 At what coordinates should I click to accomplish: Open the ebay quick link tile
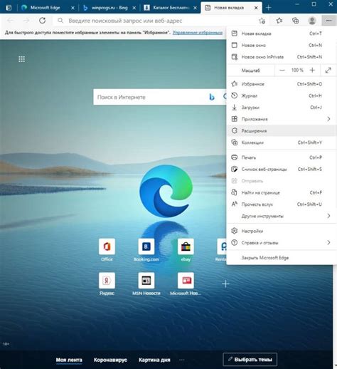pyautogui.click(x=186, y=246)
